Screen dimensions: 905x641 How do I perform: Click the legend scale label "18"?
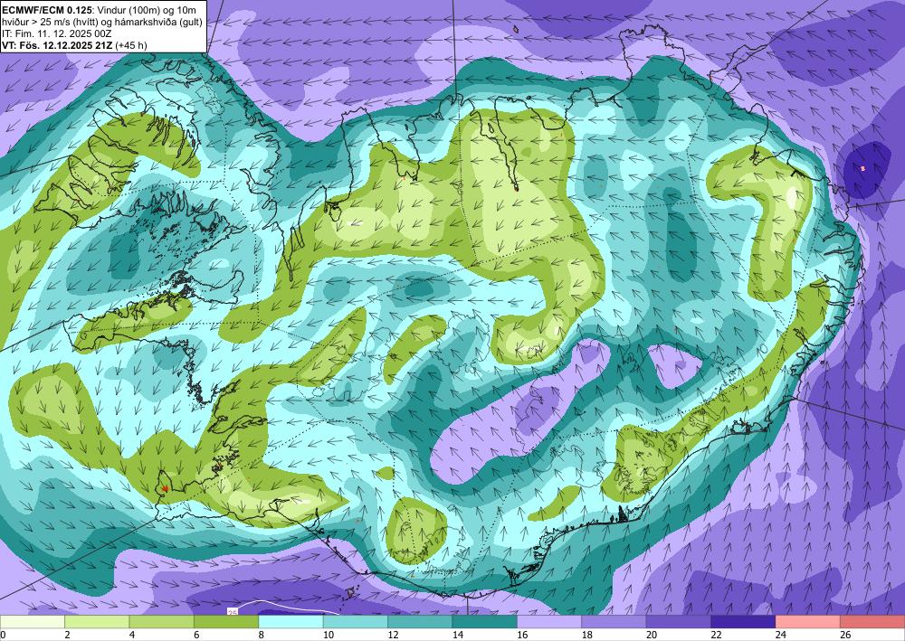(x=587, y=635)
